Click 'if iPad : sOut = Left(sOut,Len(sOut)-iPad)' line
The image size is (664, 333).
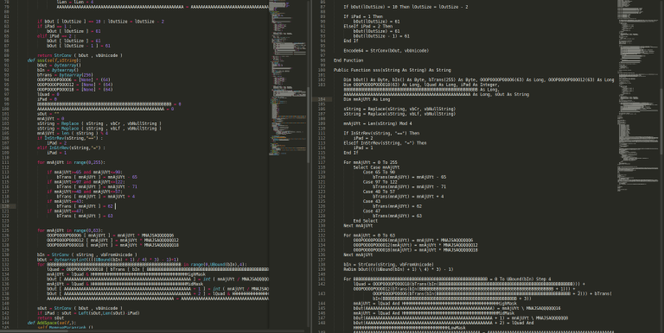(88, 313)
